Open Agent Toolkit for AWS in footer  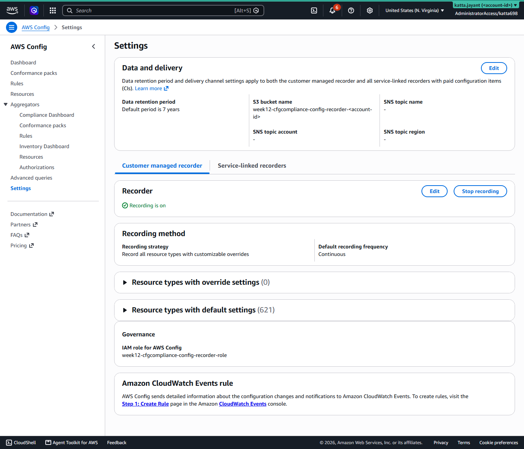[71, 443]
